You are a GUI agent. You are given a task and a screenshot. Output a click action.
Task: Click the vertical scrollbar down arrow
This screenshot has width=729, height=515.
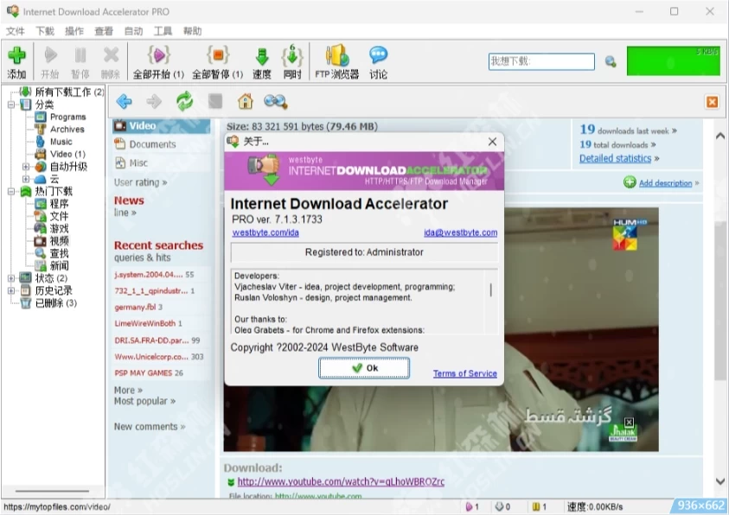720,481
